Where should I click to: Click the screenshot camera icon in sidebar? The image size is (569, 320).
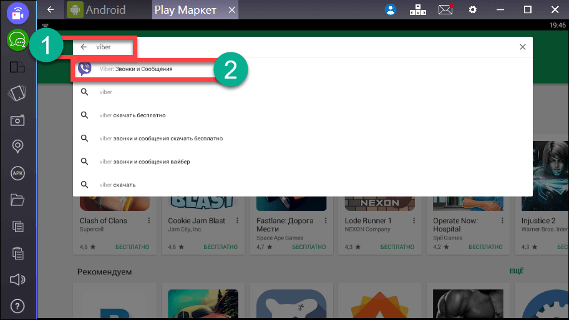point(17,120)
